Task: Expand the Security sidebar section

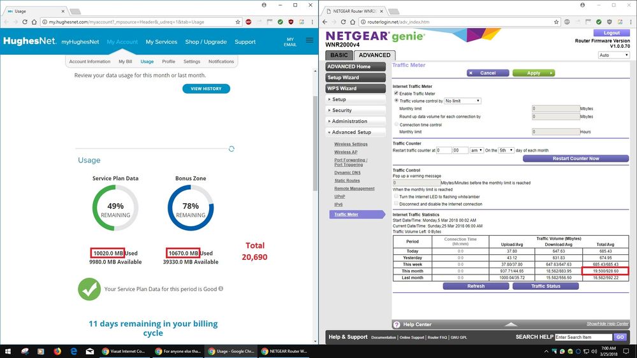Action: coord(355,110)
